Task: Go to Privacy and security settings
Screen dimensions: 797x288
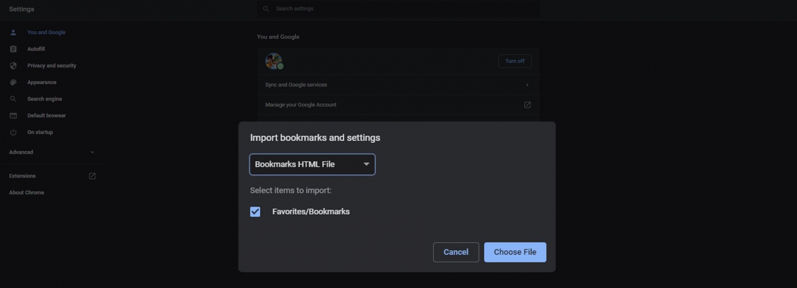Action: click(x=51, y=65)
